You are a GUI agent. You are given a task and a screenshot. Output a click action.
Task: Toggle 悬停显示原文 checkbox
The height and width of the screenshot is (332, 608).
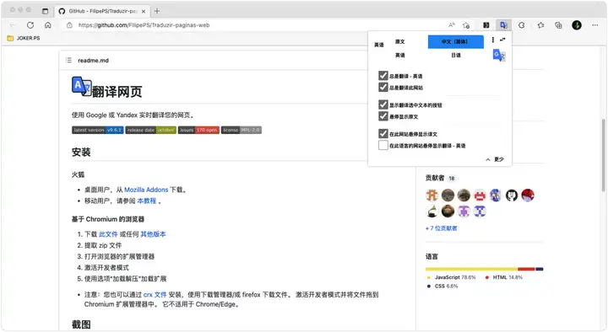383,116
